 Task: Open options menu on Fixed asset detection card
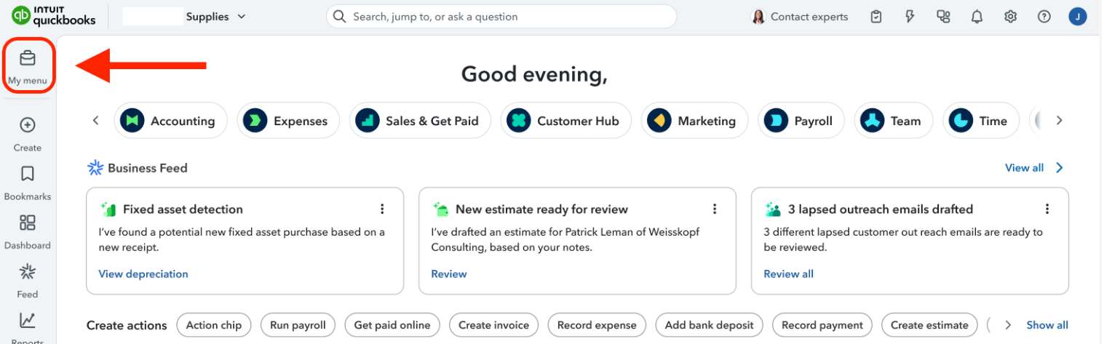tap(382, 209)
